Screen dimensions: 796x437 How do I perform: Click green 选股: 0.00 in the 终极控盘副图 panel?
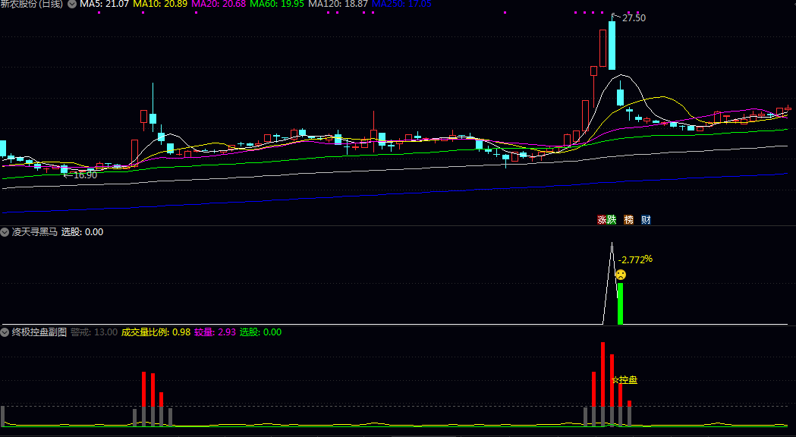point(260,332)
